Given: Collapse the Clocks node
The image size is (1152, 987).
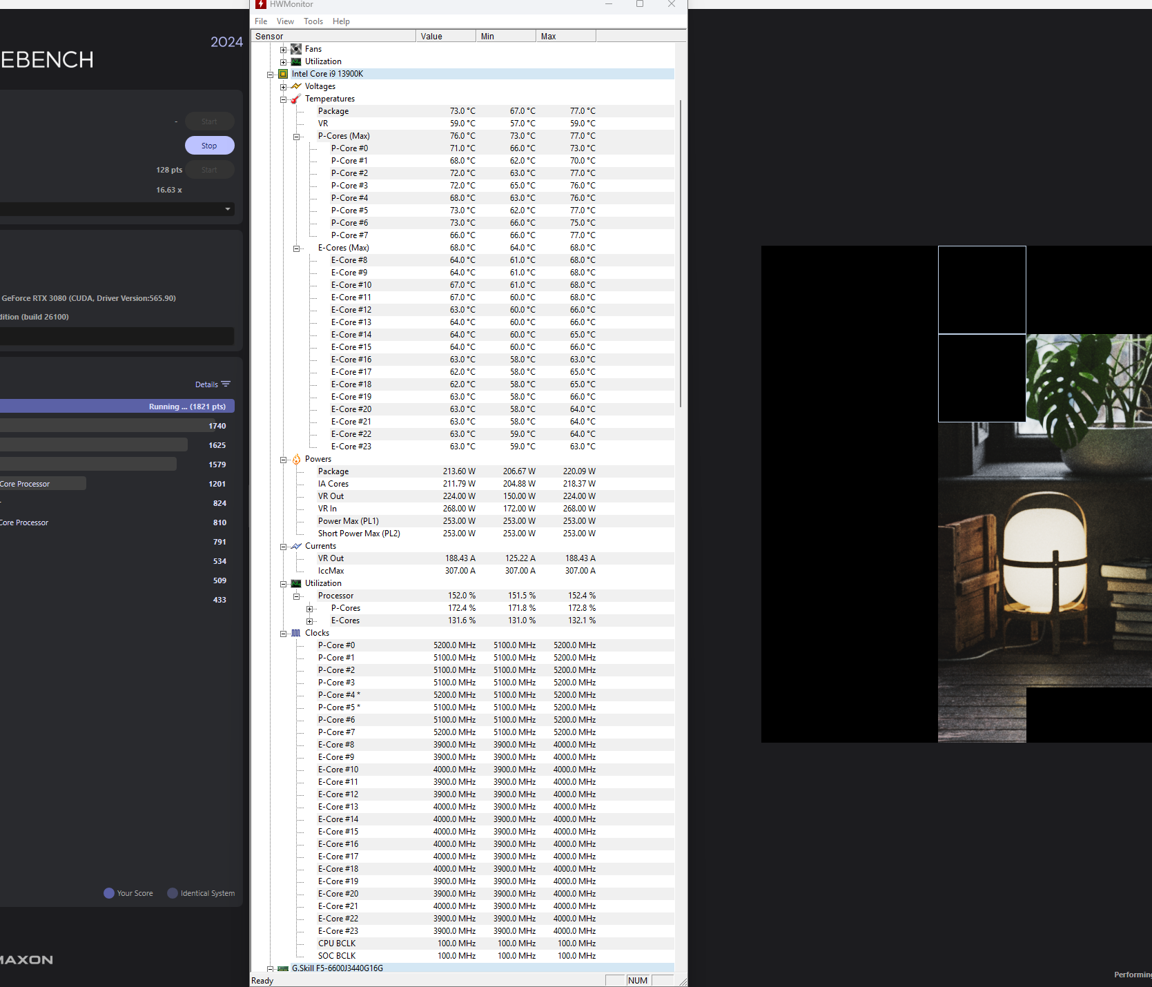Looking at the screenshot, I should pyautogui.click(x=283, y=634).
